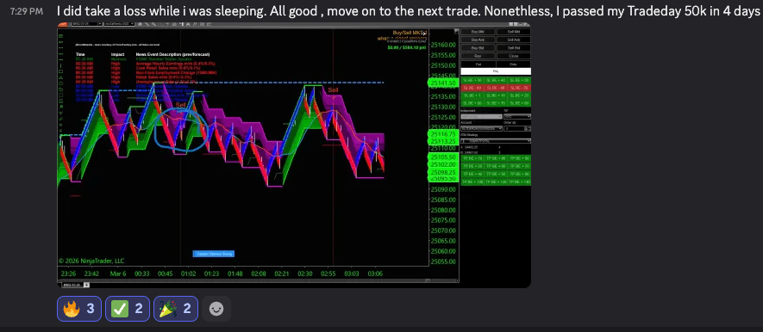
Task: Click the TP BE + 120 button
Action: coord(496,181)
